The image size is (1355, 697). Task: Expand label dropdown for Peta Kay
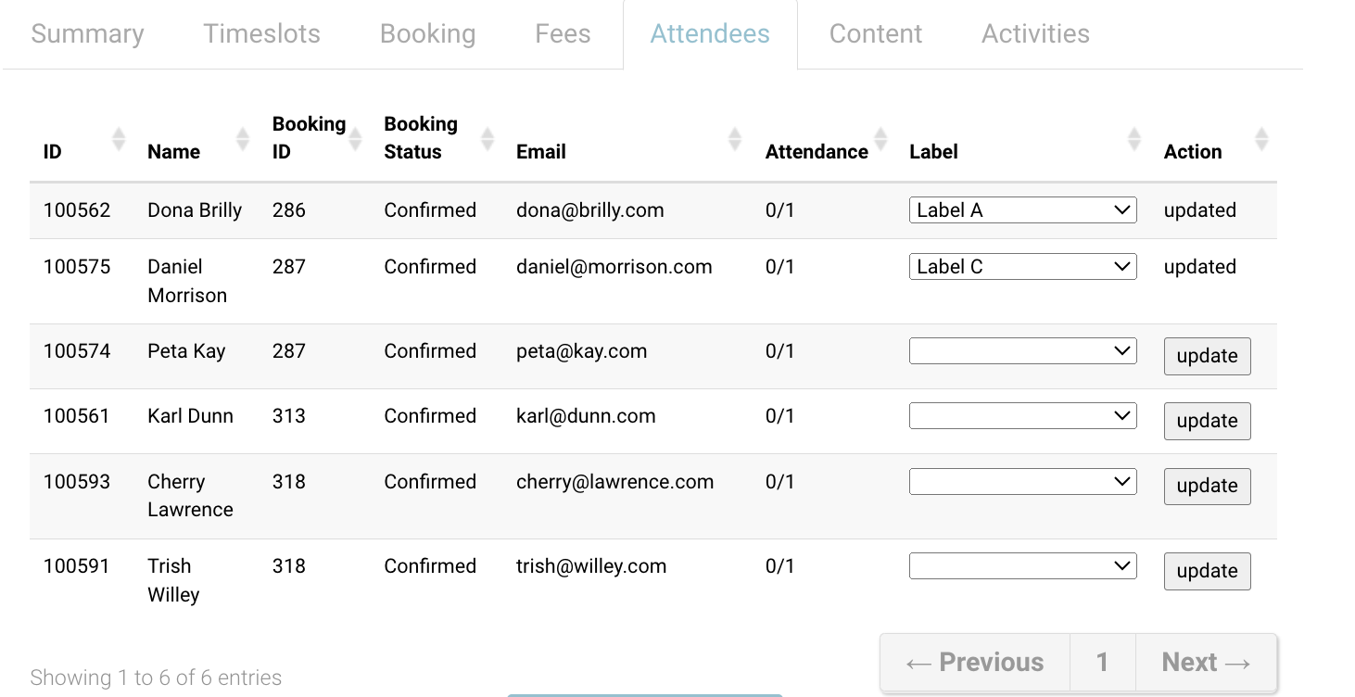1022,351
